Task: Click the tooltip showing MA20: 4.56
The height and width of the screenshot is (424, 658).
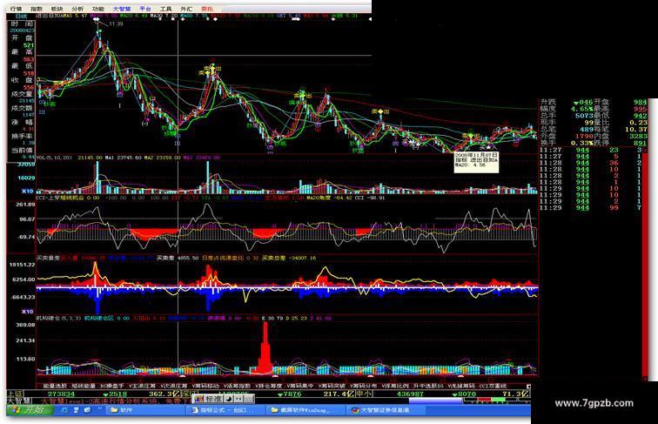Action: click(476, 162)
